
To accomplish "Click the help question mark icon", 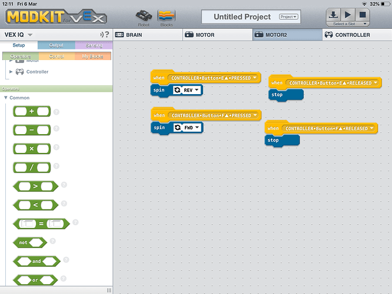I will pyautogui.click(x=107, y=35).
